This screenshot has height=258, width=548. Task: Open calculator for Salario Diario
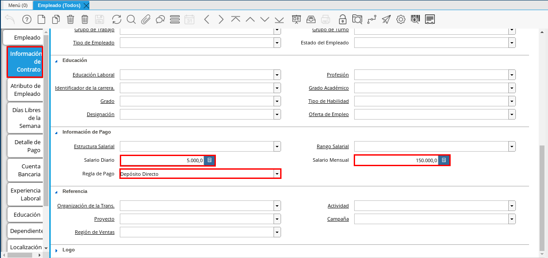click(209, 160)
